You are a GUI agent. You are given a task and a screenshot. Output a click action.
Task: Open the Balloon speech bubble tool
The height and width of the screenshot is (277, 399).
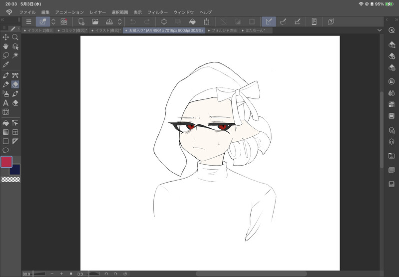pos(6,150)
